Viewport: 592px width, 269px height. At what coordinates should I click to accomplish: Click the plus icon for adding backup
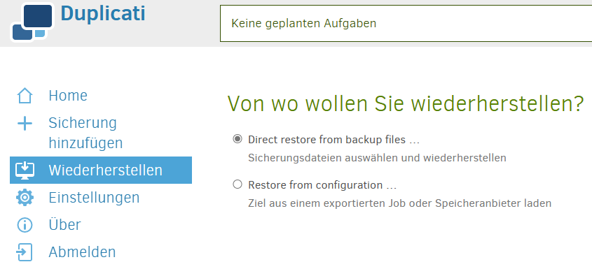click(x=25, y=123)
